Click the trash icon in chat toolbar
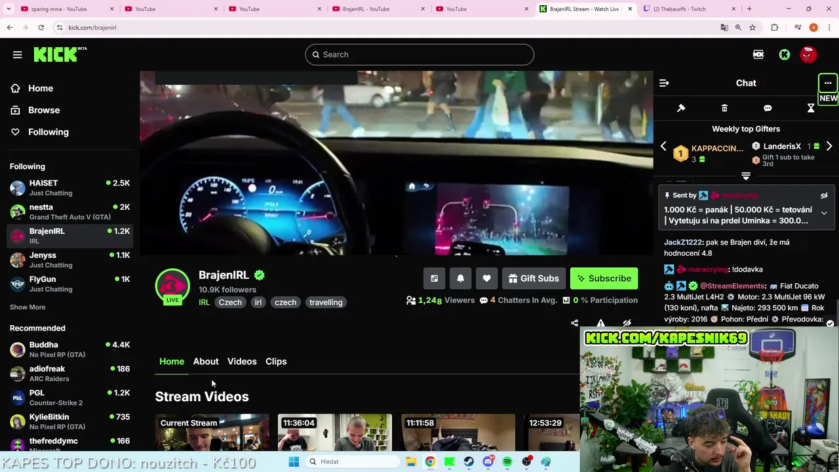This screenshot has height=472, width=839. click(x=724, y=108)
